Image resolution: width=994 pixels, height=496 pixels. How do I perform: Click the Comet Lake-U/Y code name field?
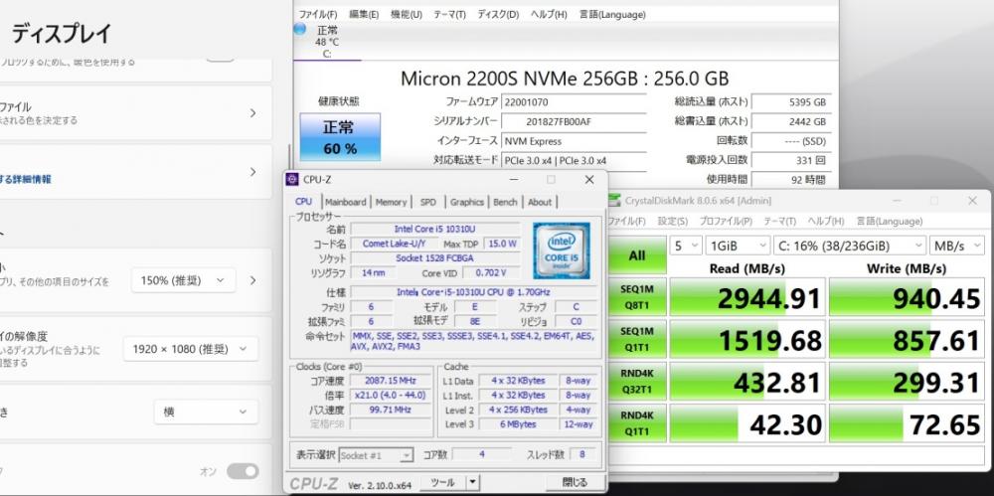tap(394, 244)
